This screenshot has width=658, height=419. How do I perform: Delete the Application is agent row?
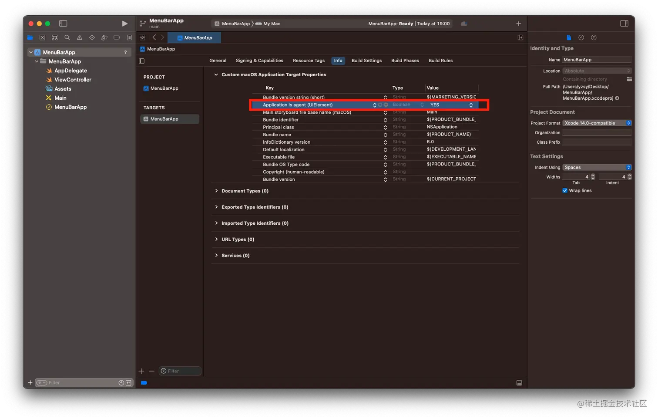(386, 105)
